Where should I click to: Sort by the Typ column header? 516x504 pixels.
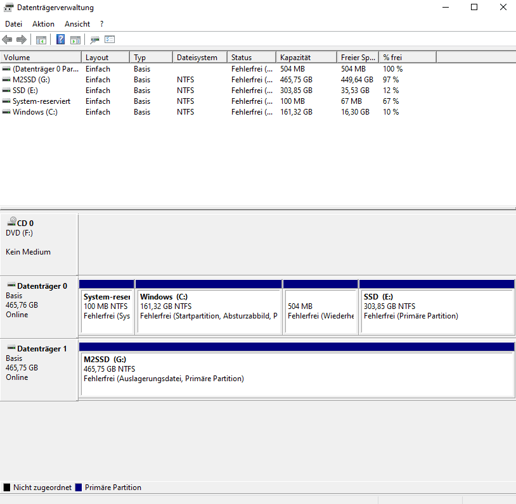tap(151, 58)
